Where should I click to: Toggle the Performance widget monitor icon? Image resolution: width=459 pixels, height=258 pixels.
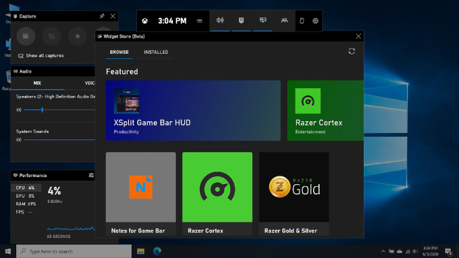[263, 20]
